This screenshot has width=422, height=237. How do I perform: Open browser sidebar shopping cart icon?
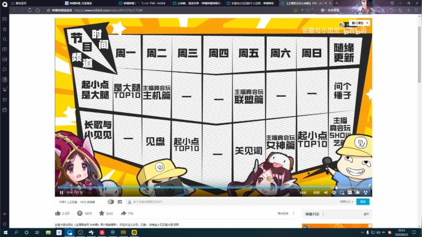click(x=5, y=89)
